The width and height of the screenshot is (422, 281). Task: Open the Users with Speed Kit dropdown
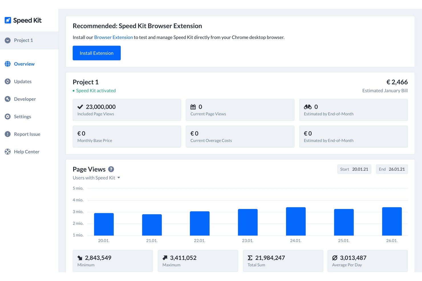(x=96, y=178)
